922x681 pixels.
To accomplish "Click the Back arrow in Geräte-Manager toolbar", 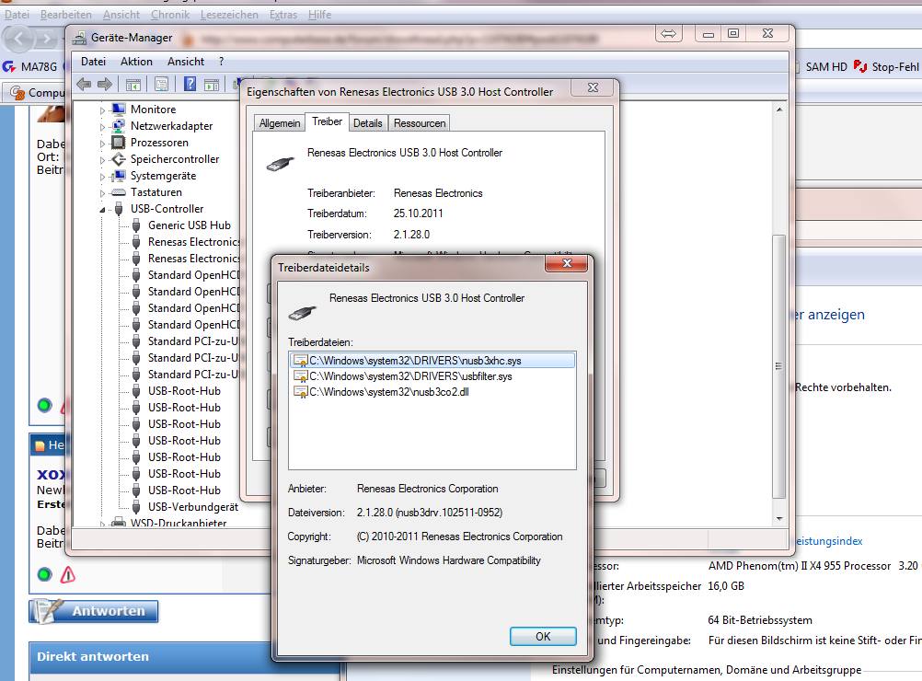I will pyautogui.click(x=84, y=84).
